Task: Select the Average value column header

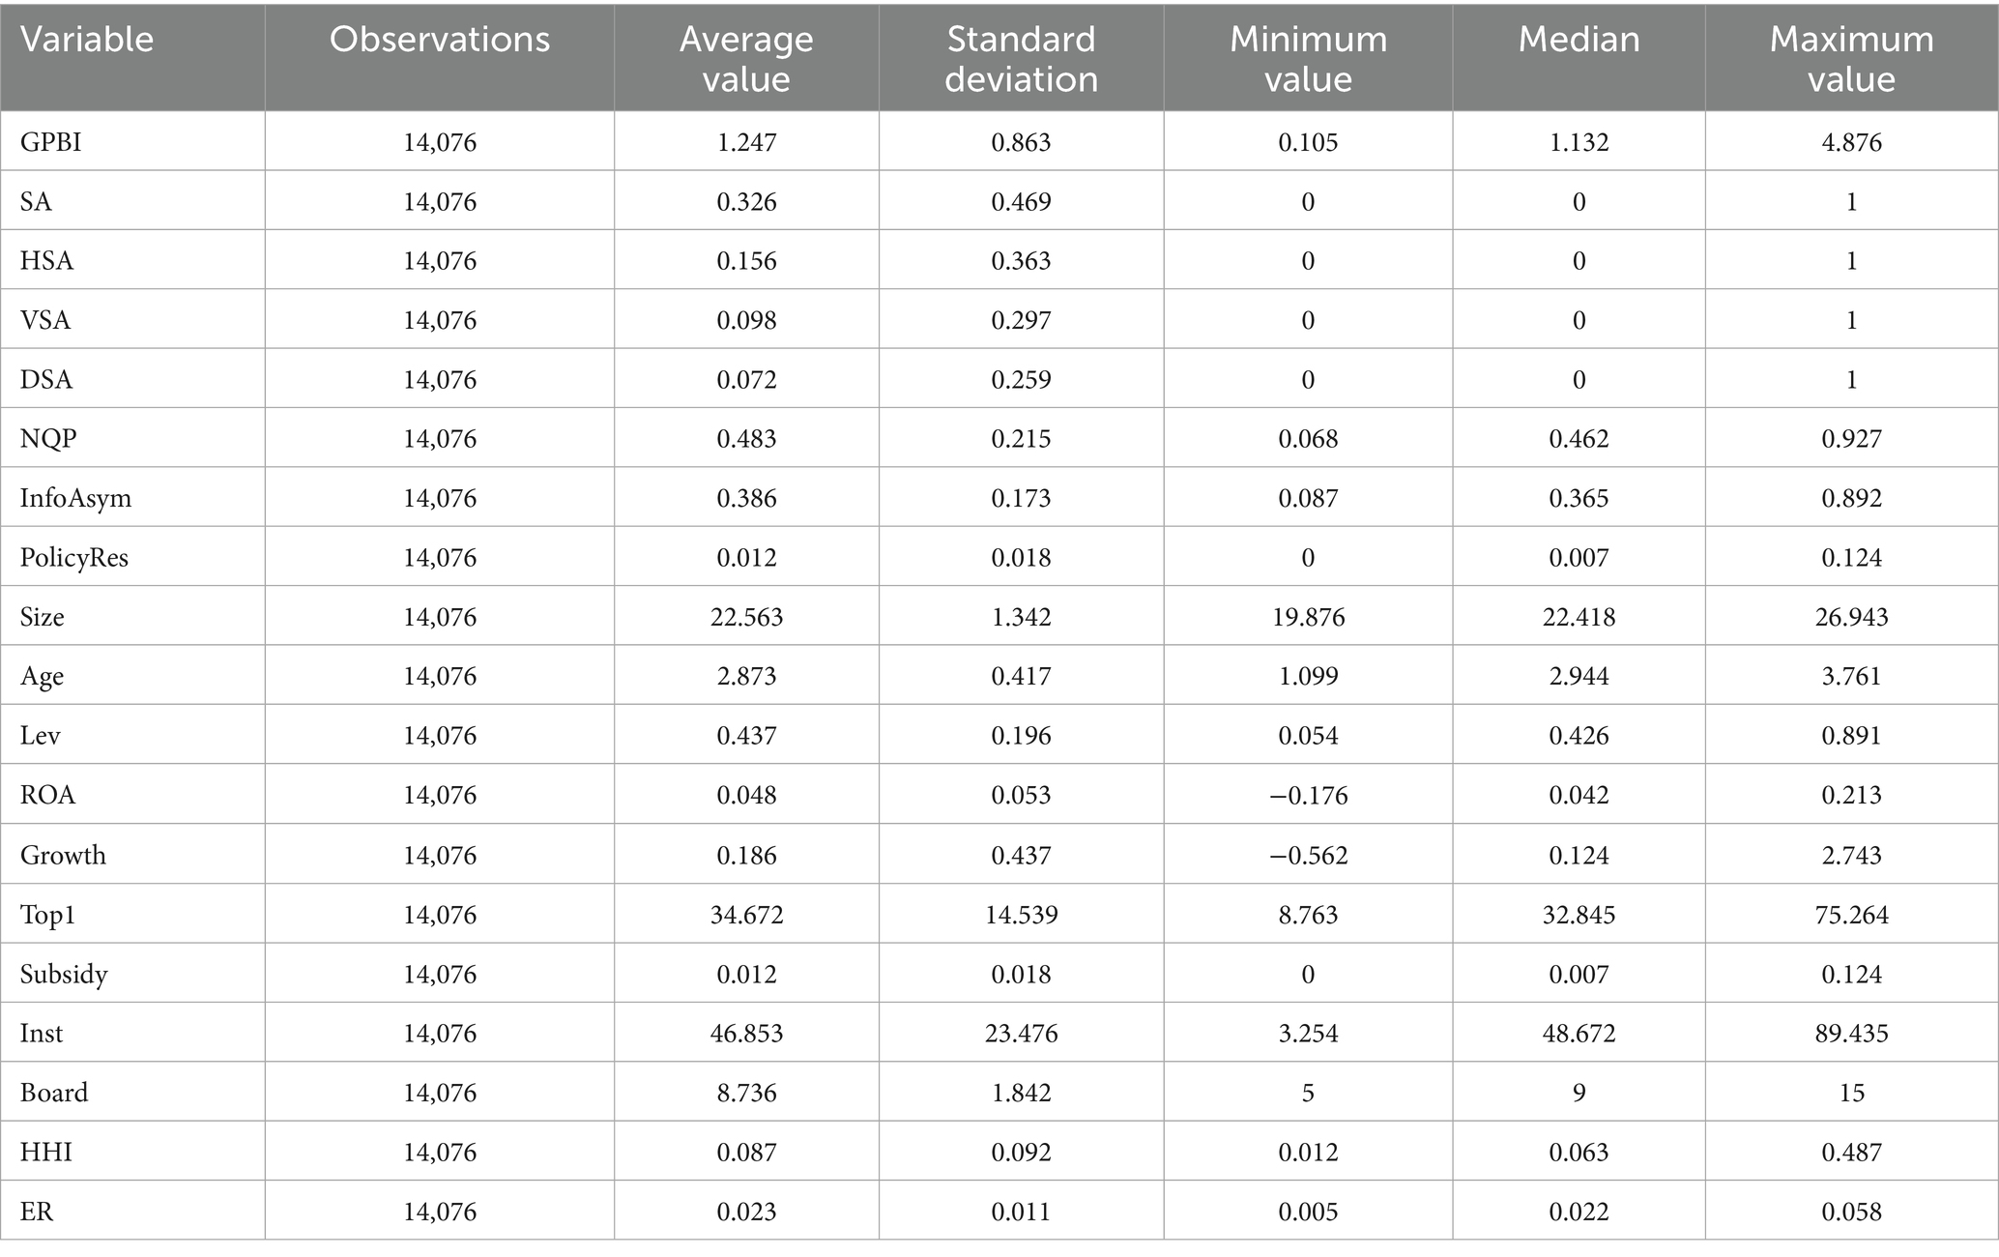Action: pos(746,58)
